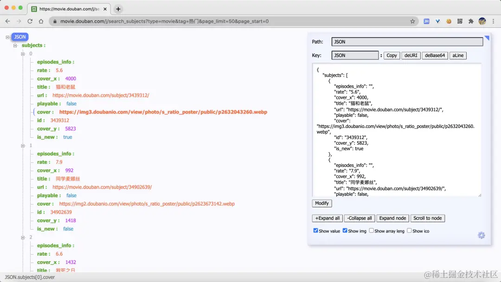Collapse the root JSON node
This screenshot has height=282, width=501.
[7, 37]
